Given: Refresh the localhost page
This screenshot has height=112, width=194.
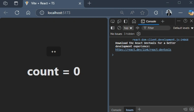Looking at the screenshot, I should (x=17, y=13).
